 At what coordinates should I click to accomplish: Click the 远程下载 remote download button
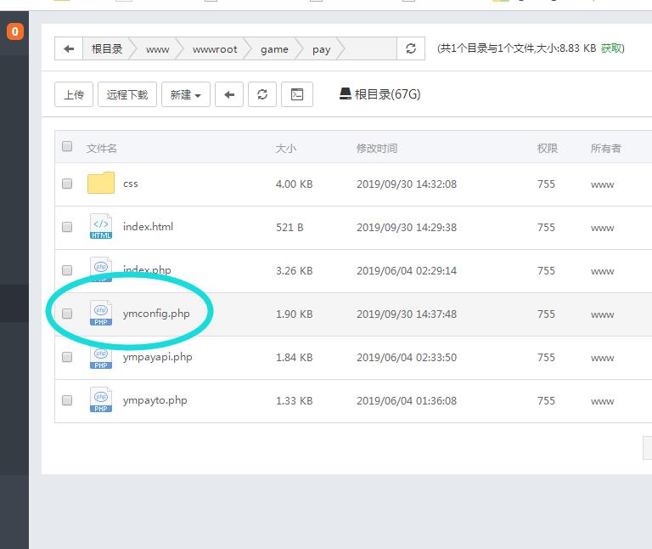coord(127,94)
